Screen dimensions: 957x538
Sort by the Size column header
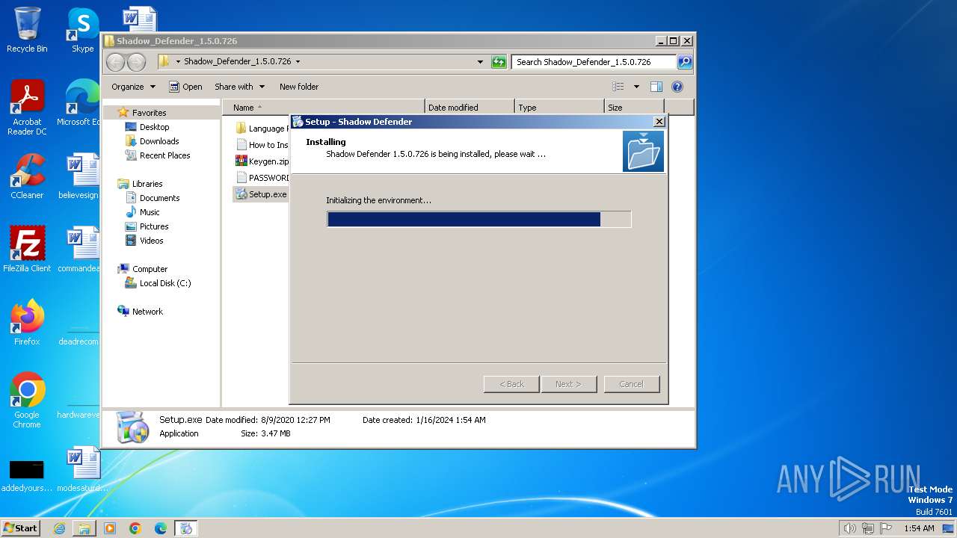click(x=634, y=108)
